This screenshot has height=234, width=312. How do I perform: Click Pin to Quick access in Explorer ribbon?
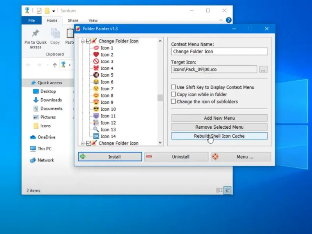pyautogui.click(x=35, y=39)
